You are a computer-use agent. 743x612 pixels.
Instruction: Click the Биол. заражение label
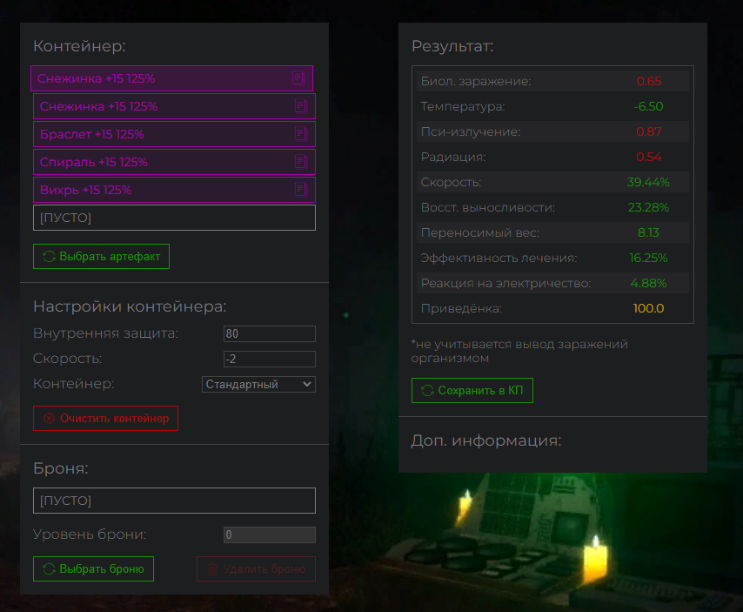click(x=476, y=81)
